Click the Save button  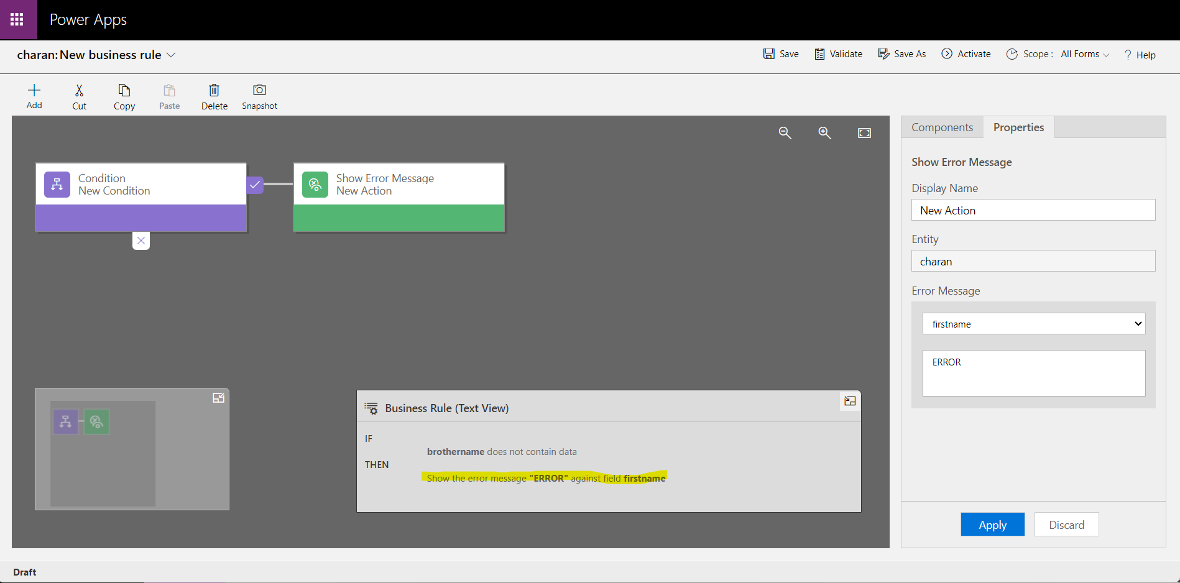781,54
